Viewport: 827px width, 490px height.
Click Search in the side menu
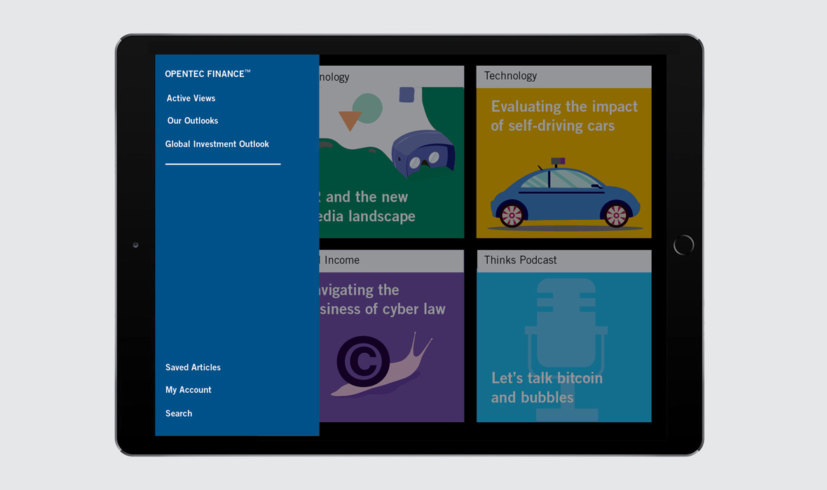click(179, 414)
